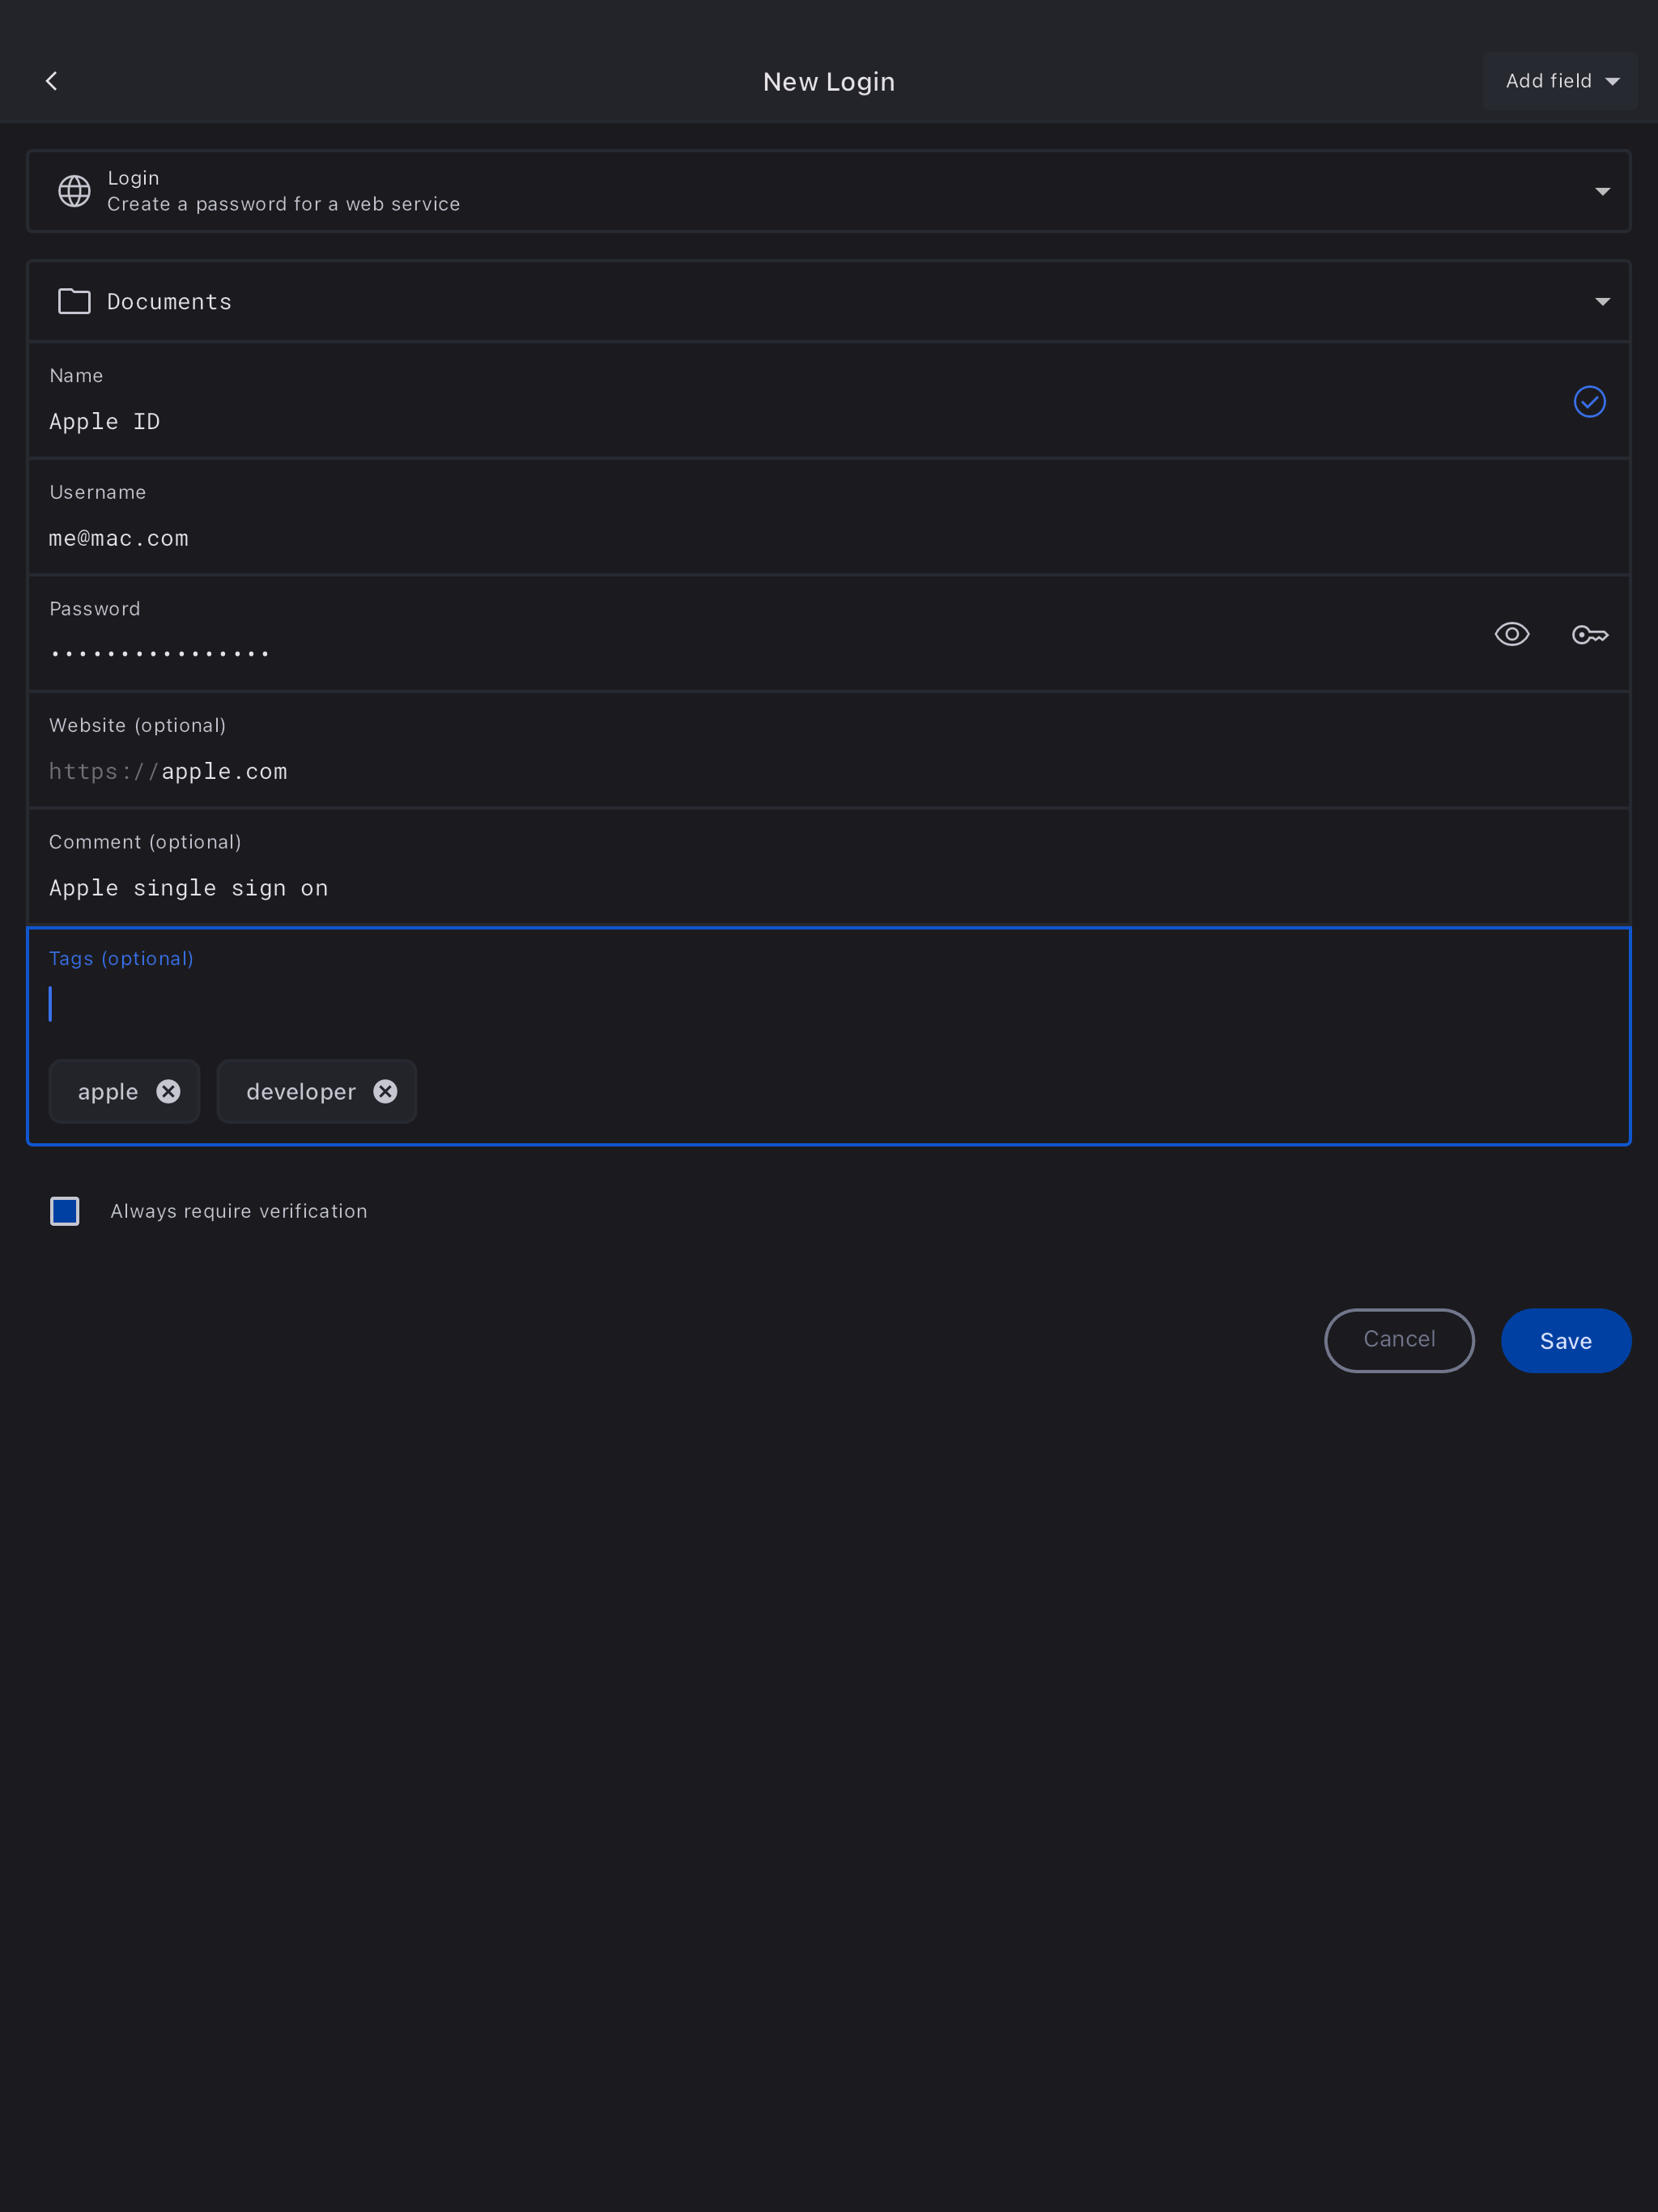Click into the Password field
Viewport: 1658px width, 2212px height.
click(x=700, y=654)
